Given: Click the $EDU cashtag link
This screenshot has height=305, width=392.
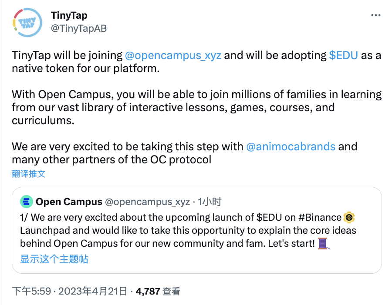Looking at the screenshot, I should coord(344,56).
